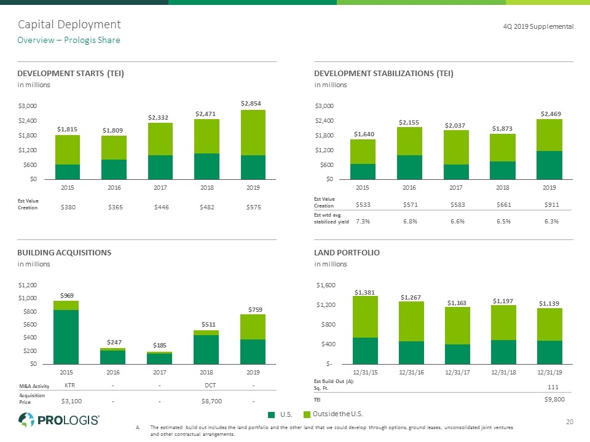Click 'DEVELOPMENT STABILIZATIONS (TEI)' heading

click(383, 73)
